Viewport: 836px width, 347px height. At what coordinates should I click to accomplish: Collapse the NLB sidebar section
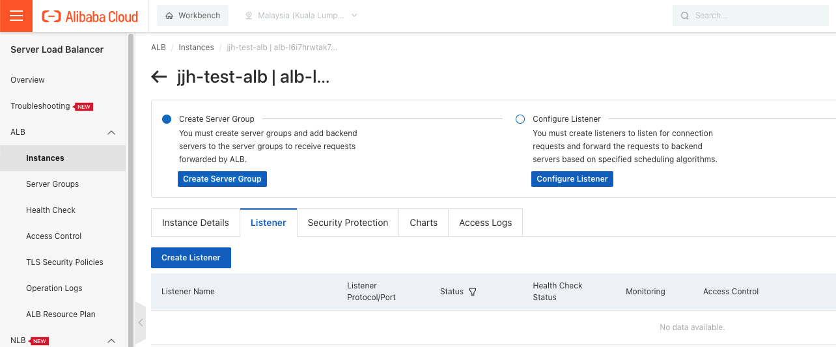pos(111,340)
